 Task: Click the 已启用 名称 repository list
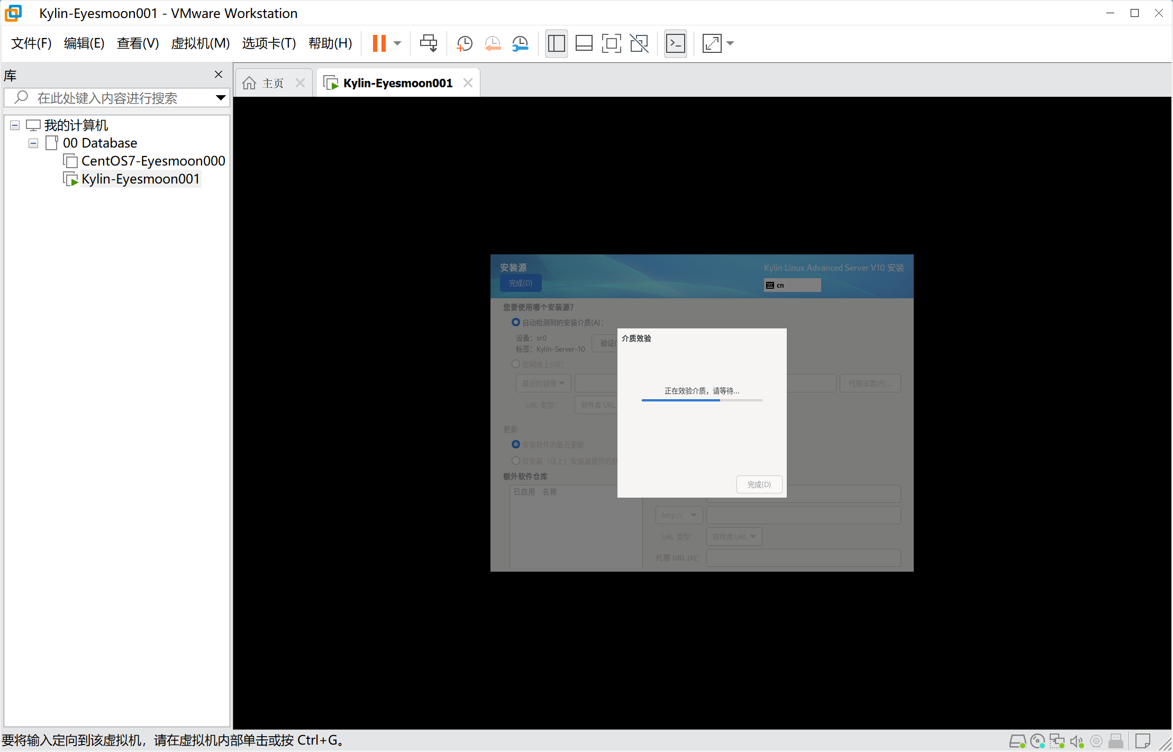tap(576, 527)
